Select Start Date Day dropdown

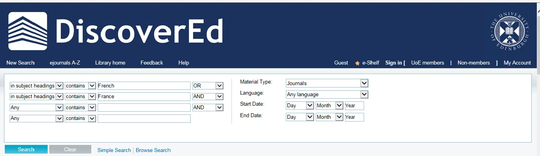[x=300, y=106]
